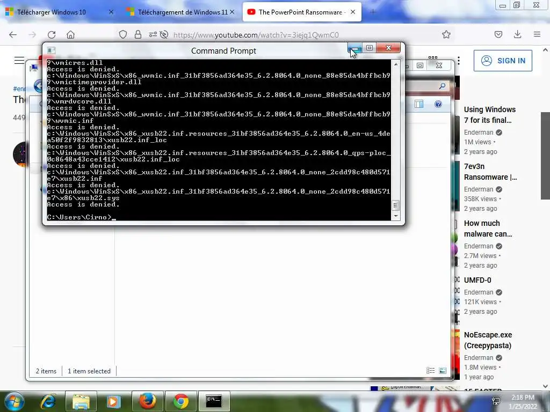The width and height of the screenshot is (550, 412).
Task: Close the Téléchargement de Windows 11 tab
Action: point(232,12)
